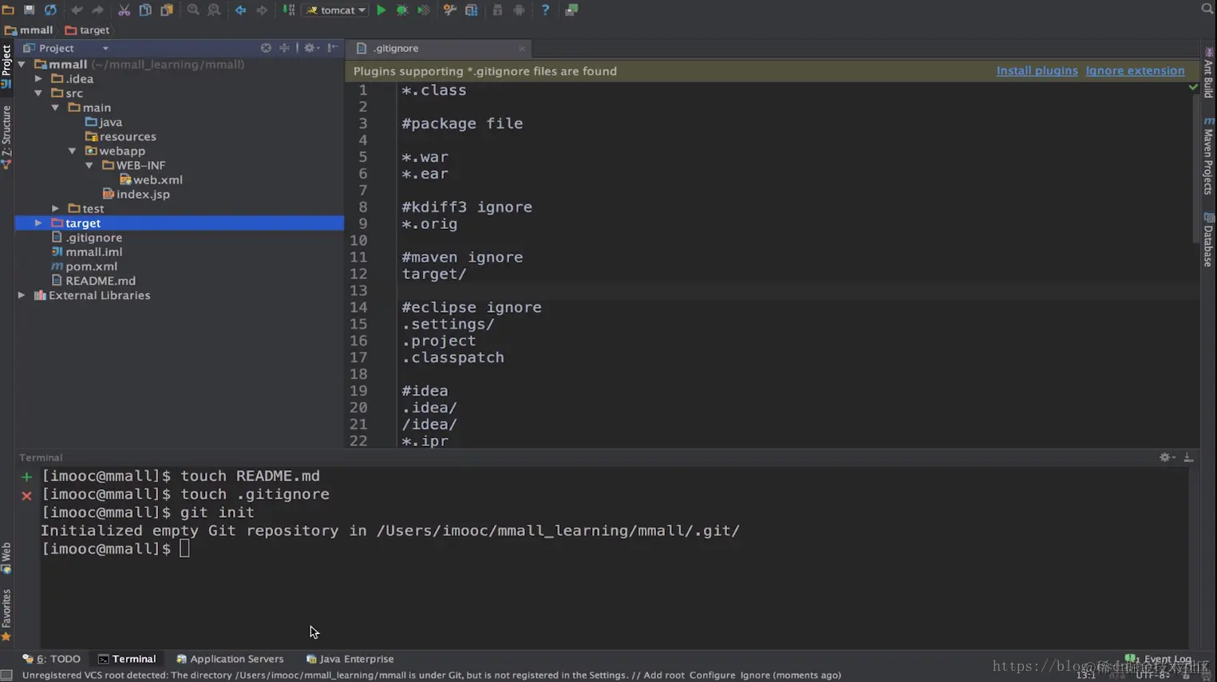The image size is (1217, 682).
Task: Click target breadcrumb in navigation bar
Action: pyautogui.click(x=87, y=30)
